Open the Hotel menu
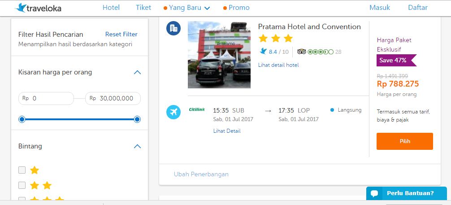This screenshot has width=451, height=205. [111, 8]
